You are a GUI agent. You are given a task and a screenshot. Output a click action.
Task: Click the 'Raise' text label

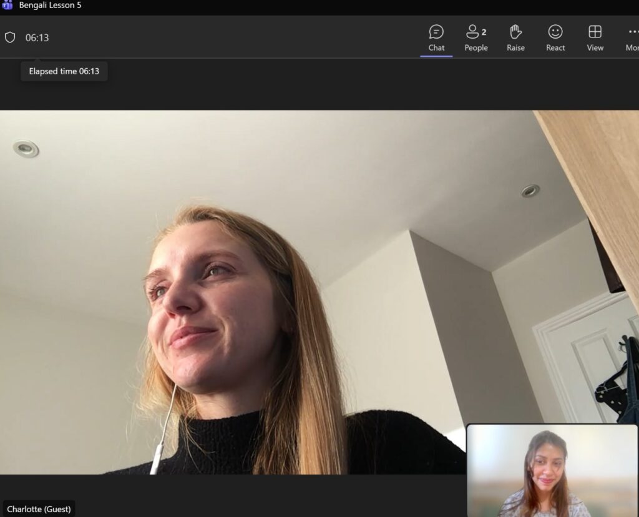(515, 48)
